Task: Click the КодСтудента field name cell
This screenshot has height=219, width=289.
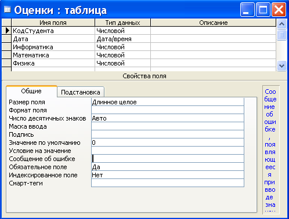Action: coord(53,31)
